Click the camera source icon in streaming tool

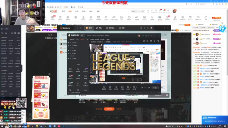[110, 87]
